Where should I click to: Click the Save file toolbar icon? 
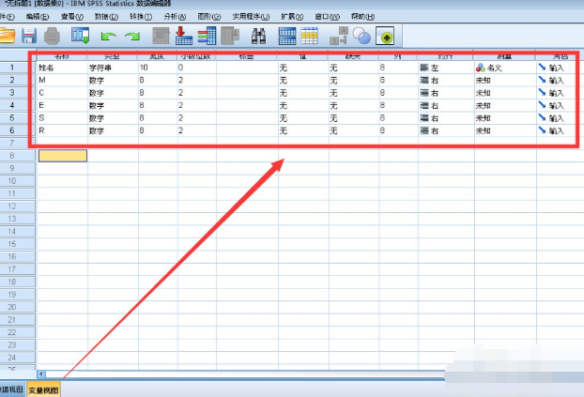(29, 36)
